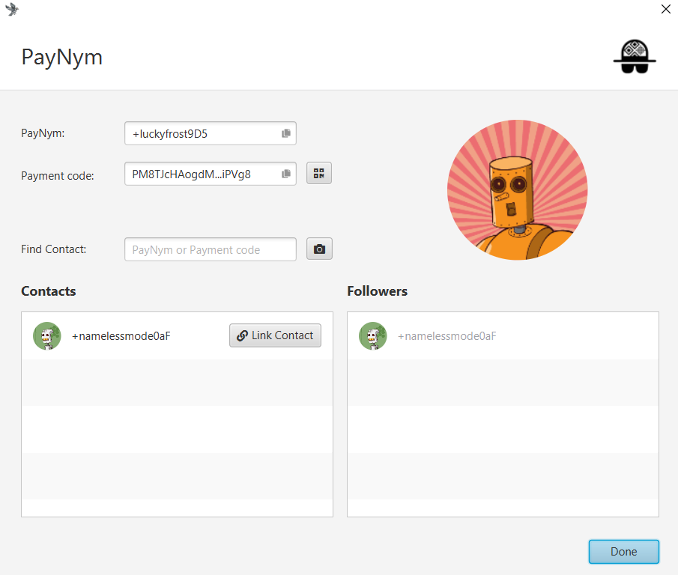Click the hat-and-glasses logo in the header

[x=635, y=56]
